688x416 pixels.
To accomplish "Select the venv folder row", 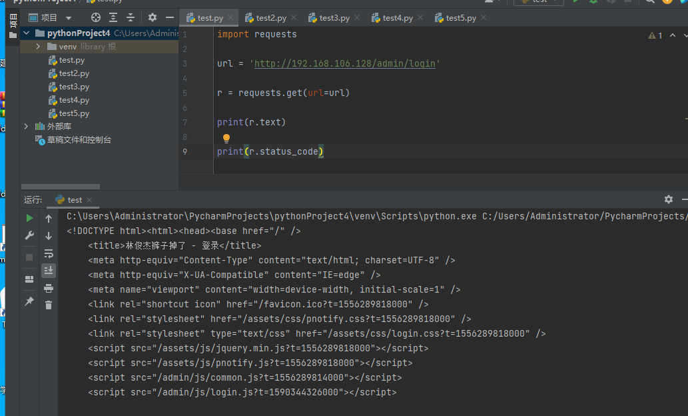I will [x=99, y=46].
